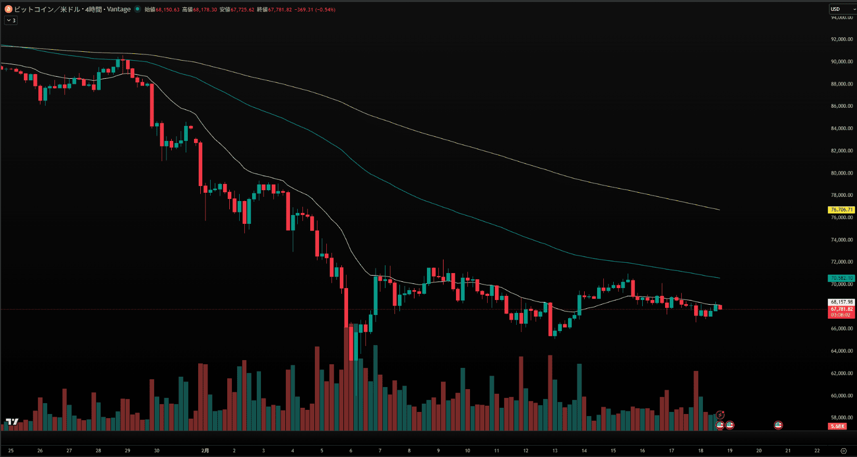This screenshot has width=857, height=457.
Task: Click the 80,000.00 level on price axis
Action: pyautogui.click(x=841, y=173)
